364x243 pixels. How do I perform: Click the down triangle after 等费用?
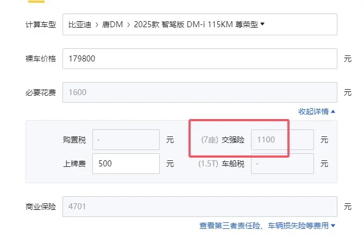point(333,226)
